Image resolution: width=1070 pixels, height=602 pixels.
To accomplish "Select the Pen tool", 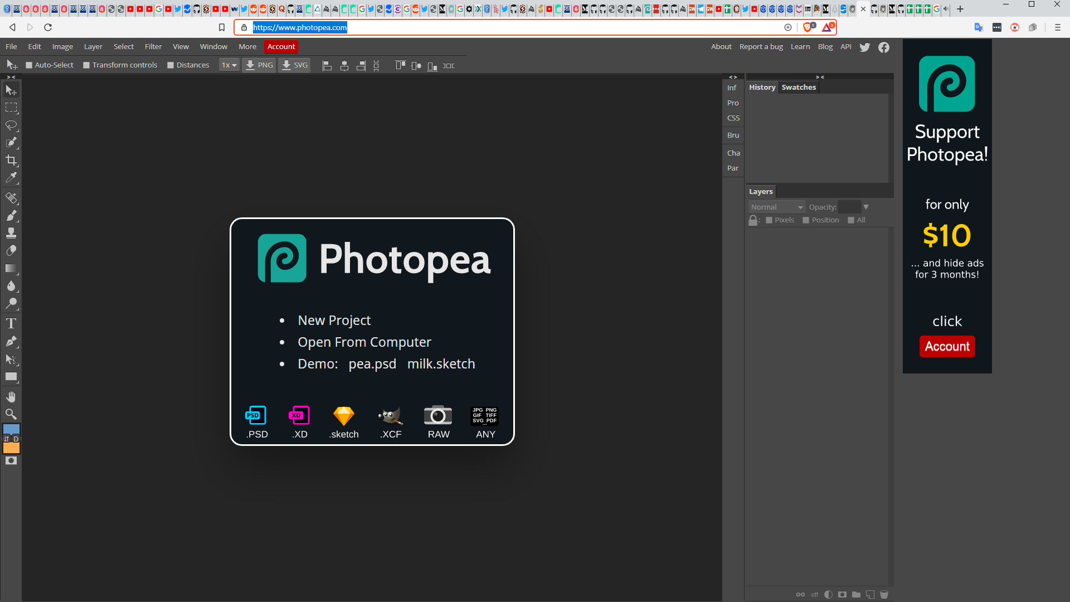I will 11,342.
